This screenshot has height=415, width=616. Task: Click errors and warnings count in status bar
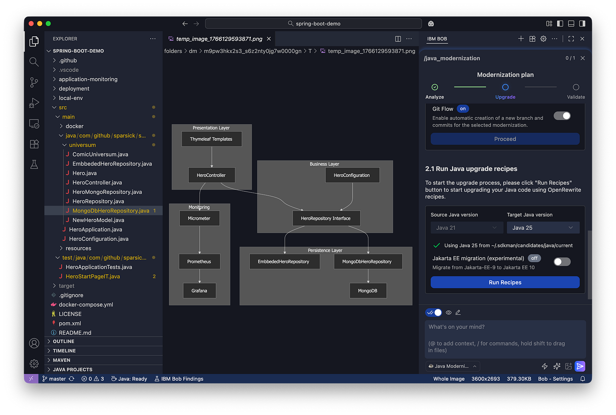tap(93, 379)
